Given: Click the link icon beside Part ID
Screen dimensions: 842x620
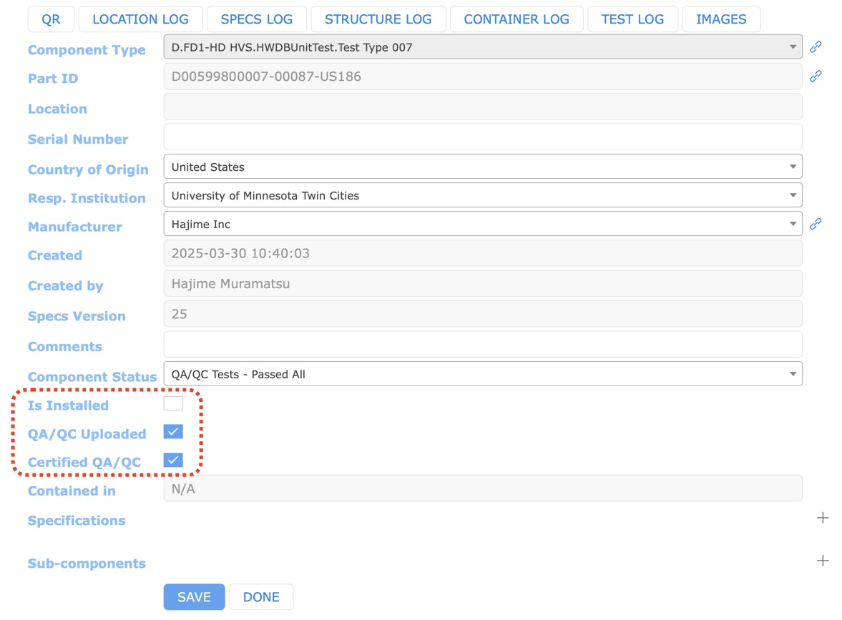Looking at the screenshot, I should click(815, 76).
